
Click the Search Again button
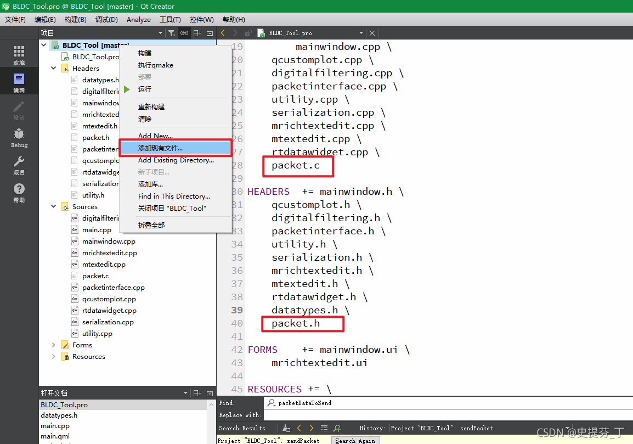(x=355, y=440)
